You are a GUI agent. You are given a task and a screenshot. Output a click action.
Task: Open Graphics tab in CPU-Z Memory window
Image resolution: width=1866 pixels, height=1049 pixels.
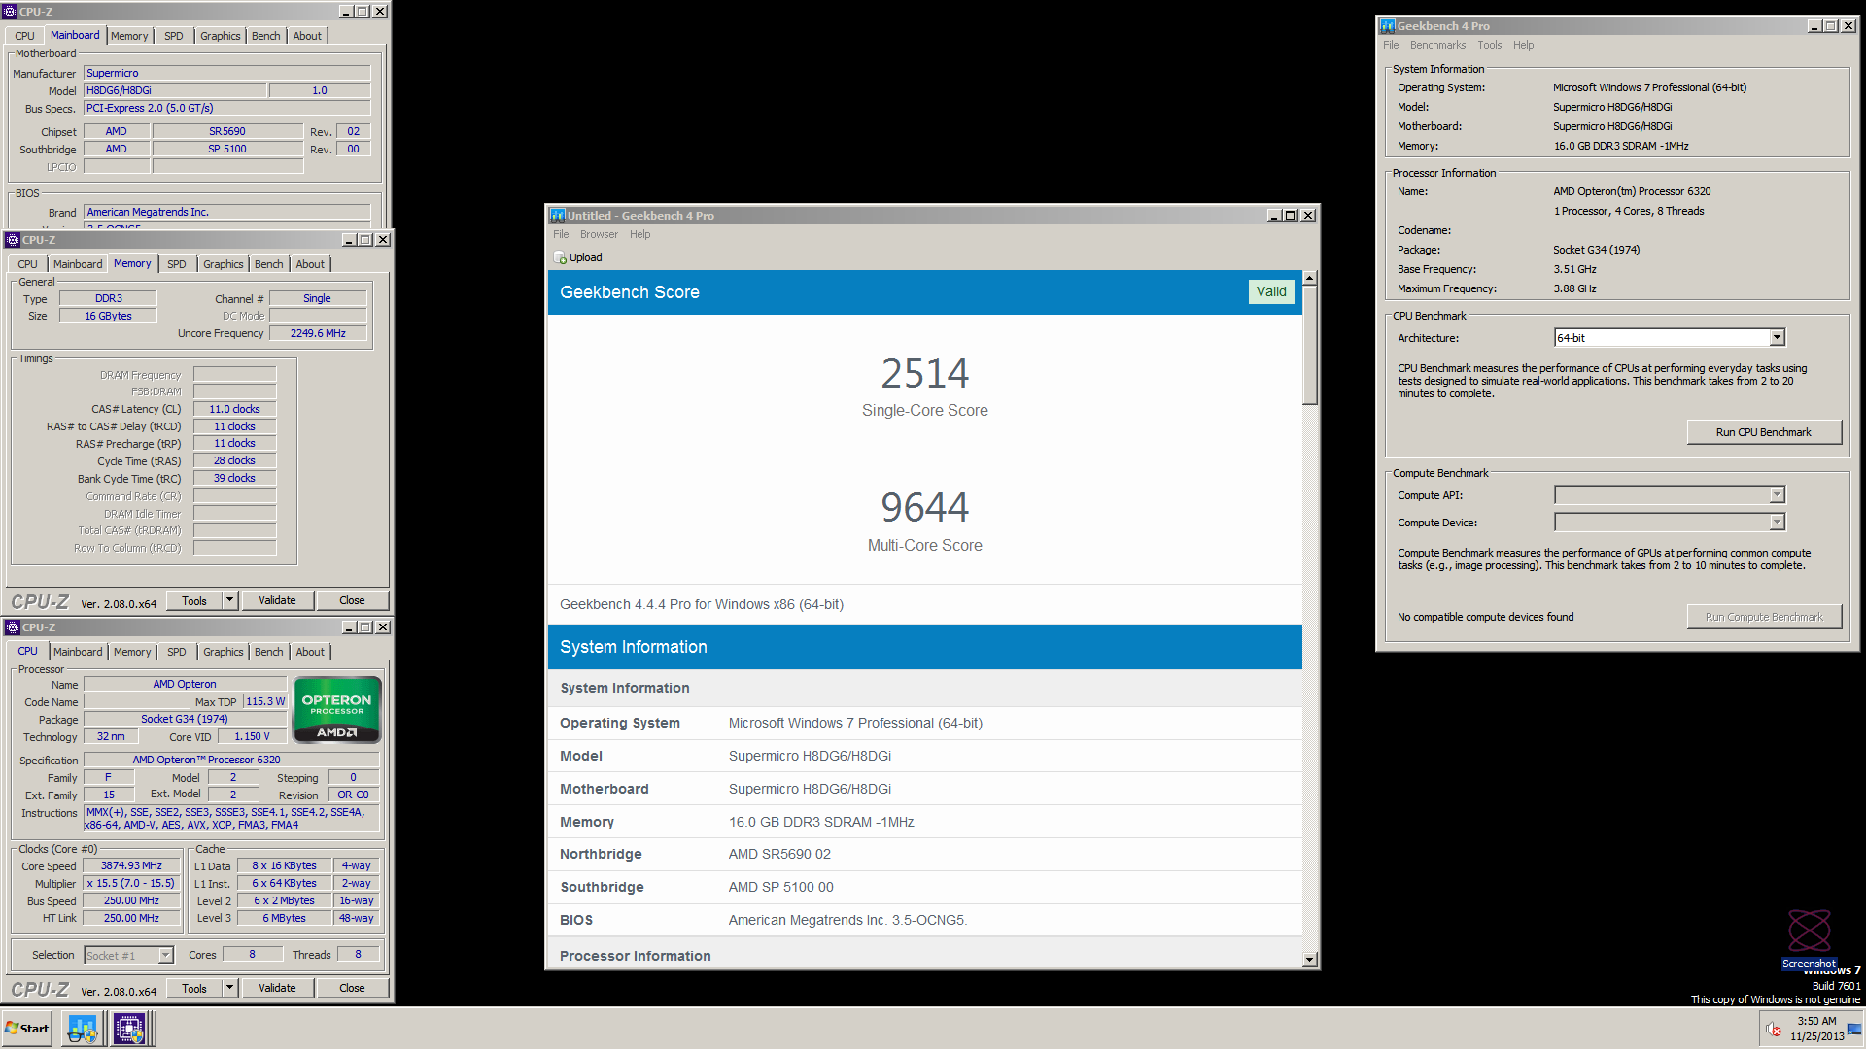coord(223,264)
